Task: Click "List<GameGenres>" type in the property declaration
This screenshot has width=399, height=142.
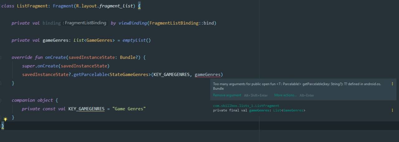Action: [94, 40]
